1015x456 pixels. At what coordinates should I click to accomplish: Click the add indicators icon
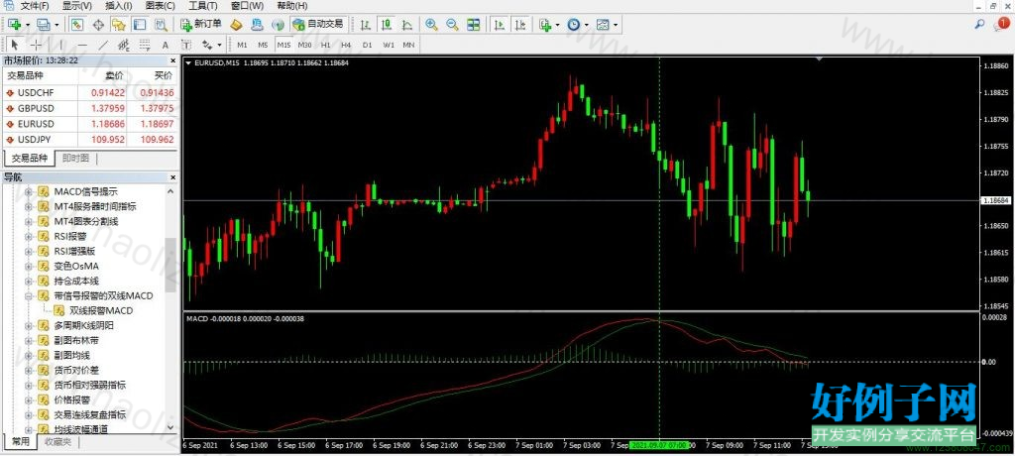coord(544,25)
